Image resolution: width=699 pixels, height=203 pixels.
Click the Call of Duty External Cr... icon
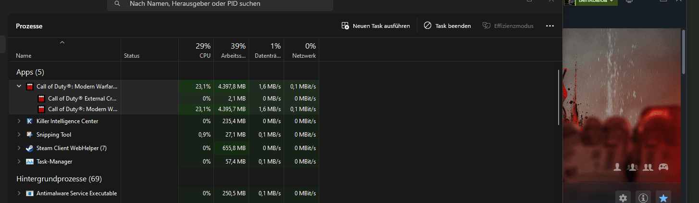point(41,98)
